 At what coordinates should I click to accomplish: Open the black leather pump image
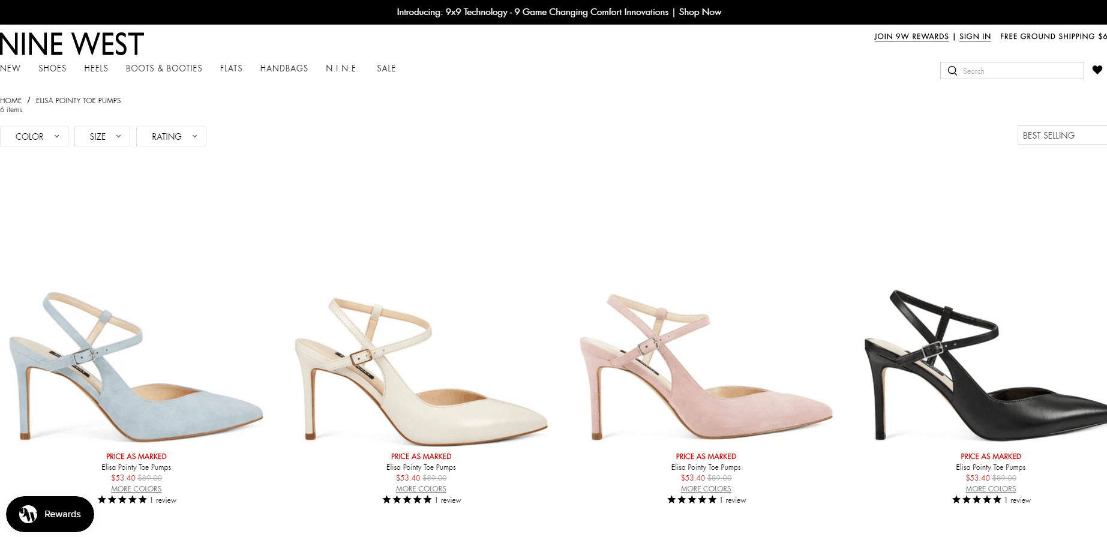[x=985, y=366]
